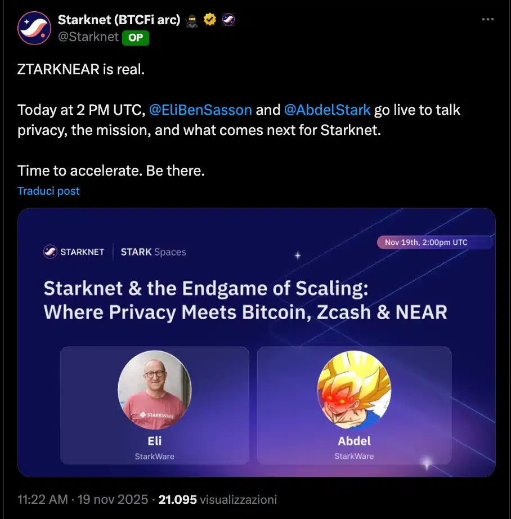Click the gold verified checkmark badge
Viewport: 511px width, 519px height.
click(x=209, y=19)
